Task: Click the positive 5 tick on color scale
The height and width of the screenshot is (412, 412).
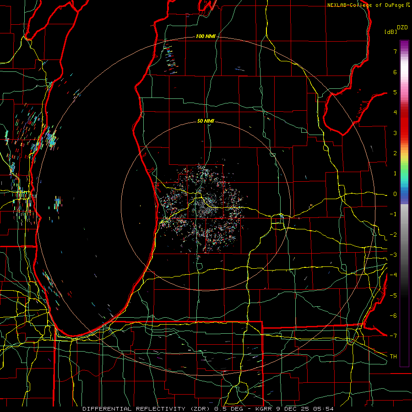Action: [x=395, y=92]
